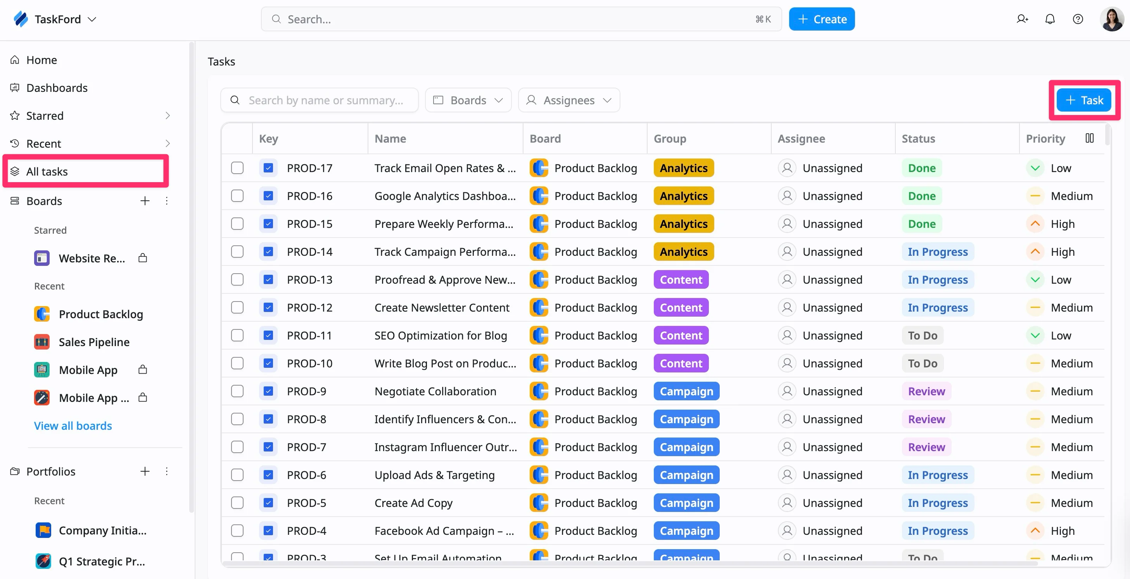Click the add board plus icon

(145, 201)
